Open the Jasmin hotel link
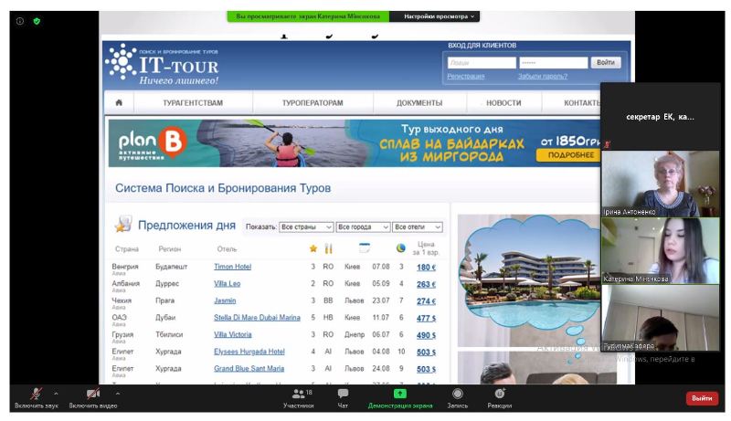The width and height of the screenshot is (731, 421). (x=225, y=300)
